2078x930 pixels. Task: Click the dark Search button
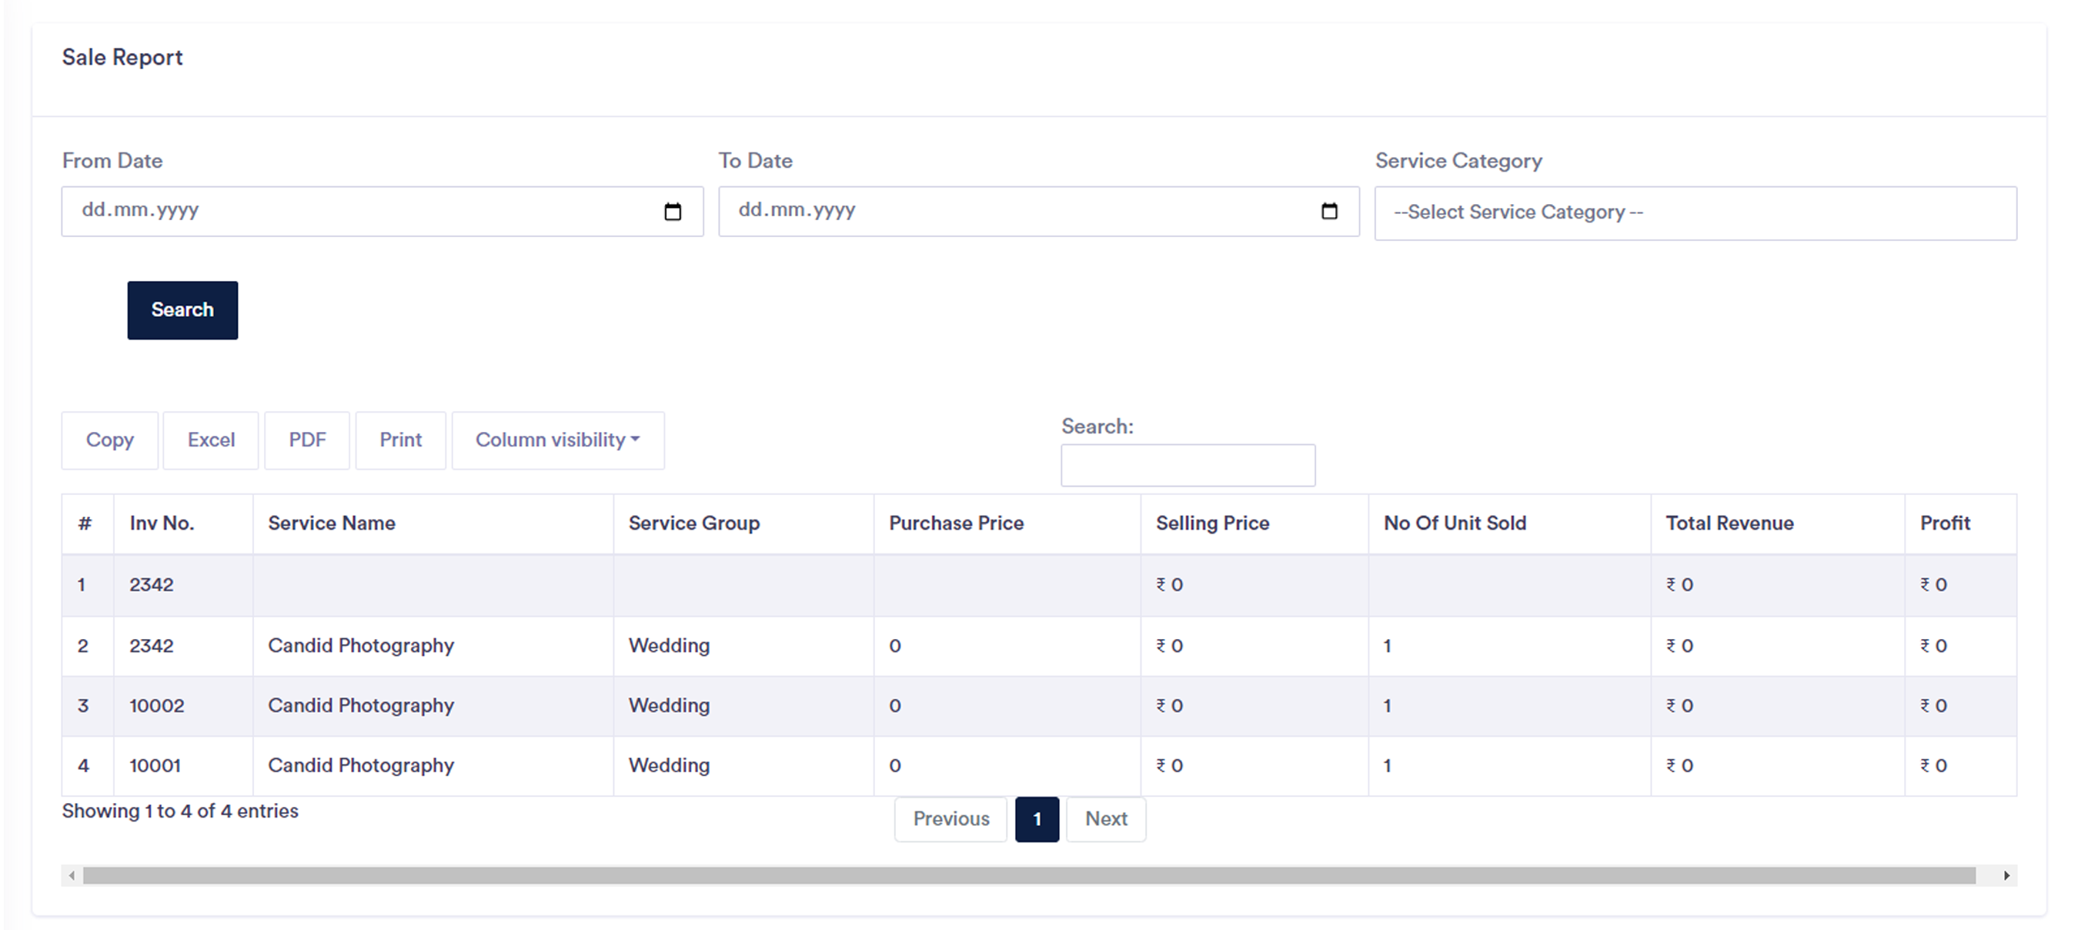point(182,309)
